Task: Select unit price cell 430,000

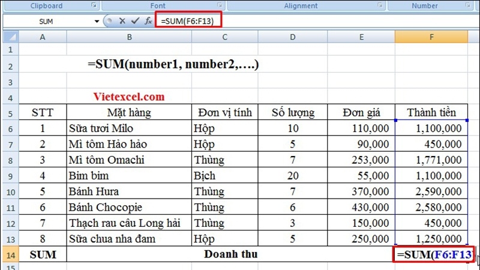Action: point(361,207)
